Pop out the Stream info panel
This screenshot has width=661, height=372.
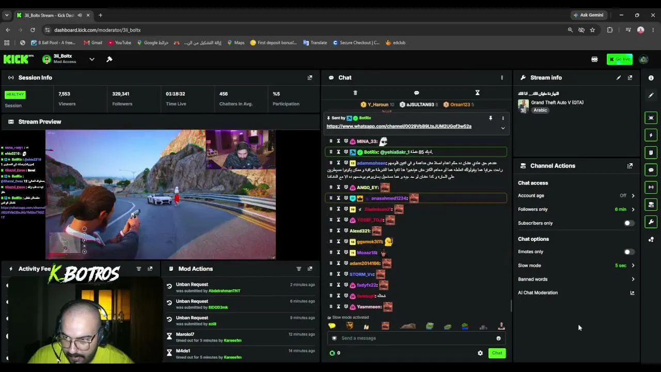(x=630, y=78)
